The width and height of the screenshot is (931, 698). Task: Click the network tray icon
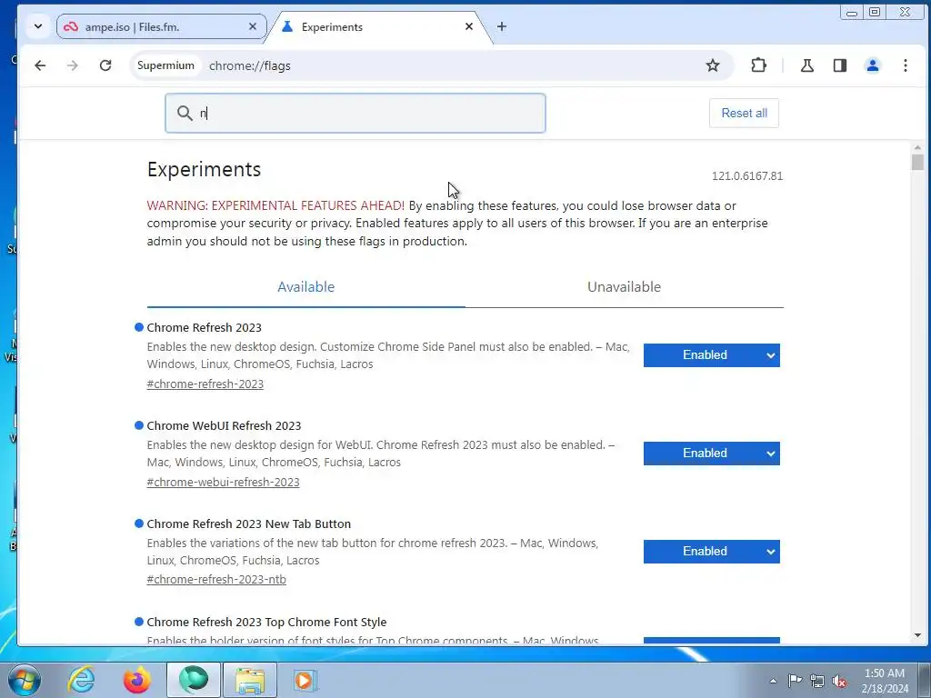click(817, 681)
